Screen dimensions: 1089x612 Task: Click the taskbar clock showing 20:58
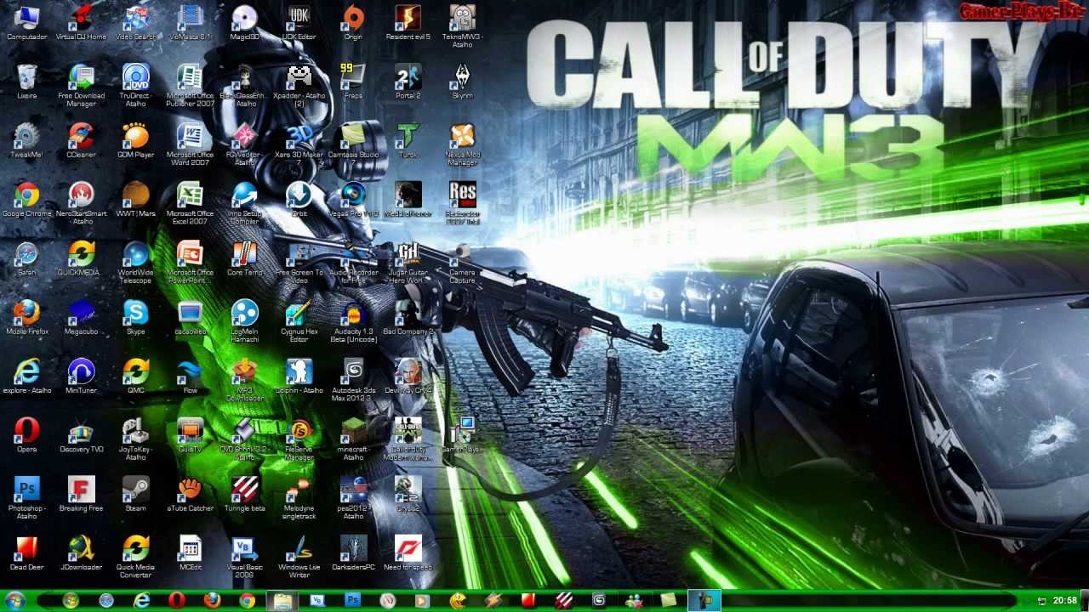click(1065, 601)
